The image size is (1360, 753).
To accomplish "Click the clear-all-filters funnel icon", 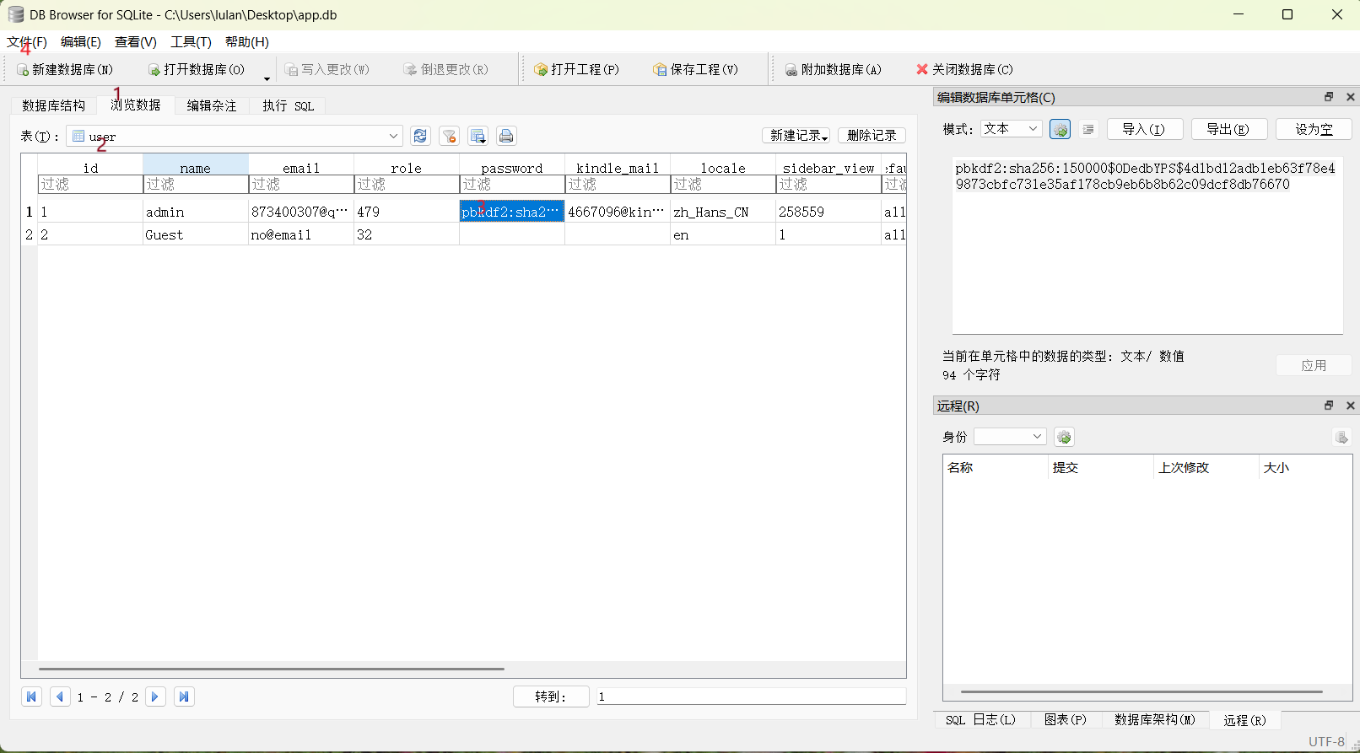I will (x=450, y=136).
